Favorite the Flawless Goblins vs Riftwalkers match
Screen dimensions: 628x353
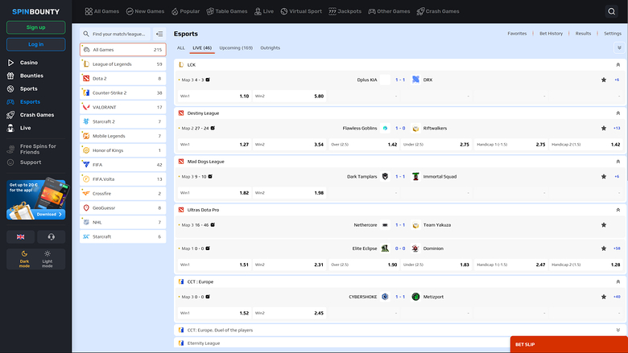coord(604,129)
